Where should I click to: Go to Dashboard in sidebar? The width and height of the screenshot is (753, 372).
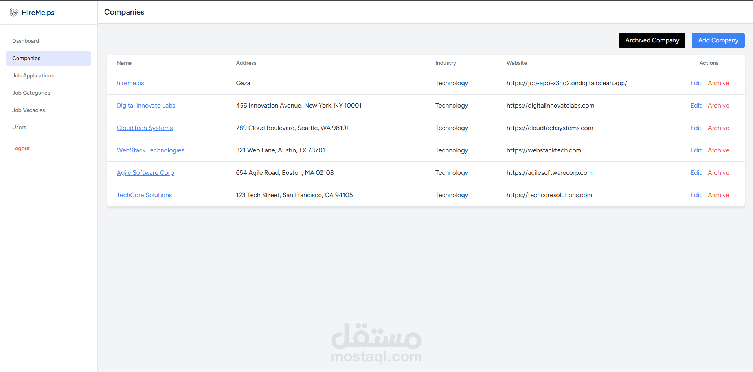point(26,41)
